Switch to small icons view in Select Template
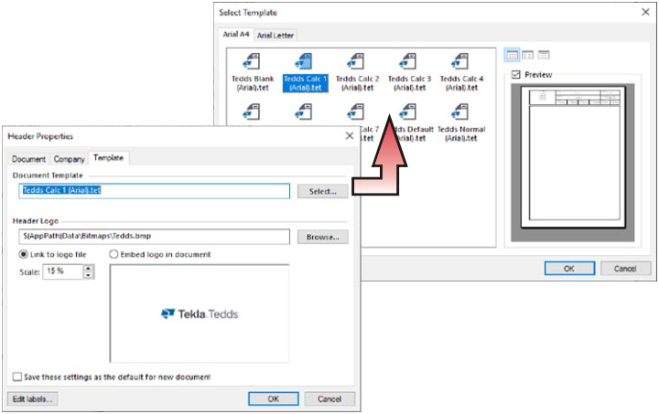Screen dimensions: 659x414 [528, 55]
